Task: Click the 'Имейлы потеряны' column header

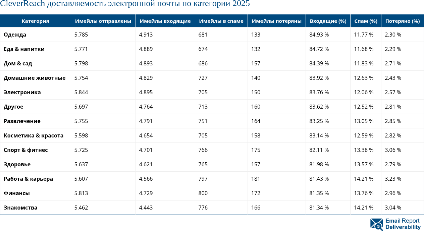Action: 277,21
